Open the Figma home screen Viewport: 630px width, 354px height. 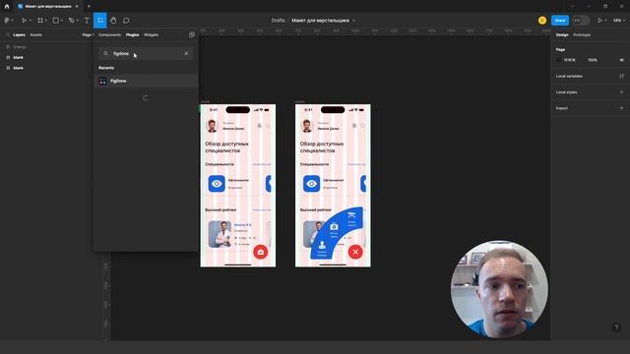(7, 7)
